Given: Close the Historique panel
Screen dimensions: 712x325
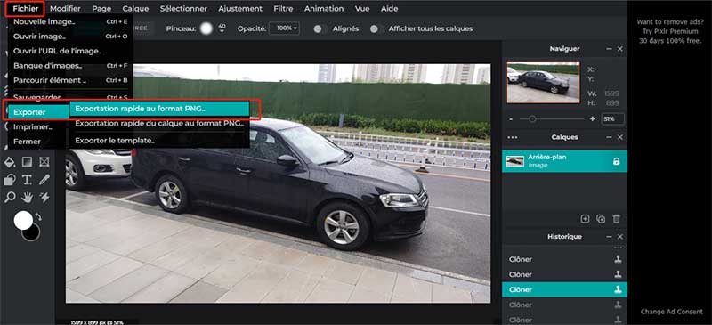Looking at the screenshot, I should click(x=619, y=237).
